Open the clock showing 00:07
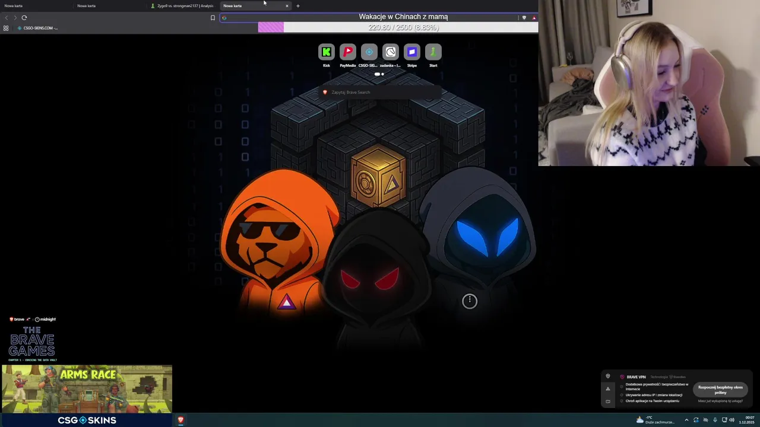 coord(748,420)
